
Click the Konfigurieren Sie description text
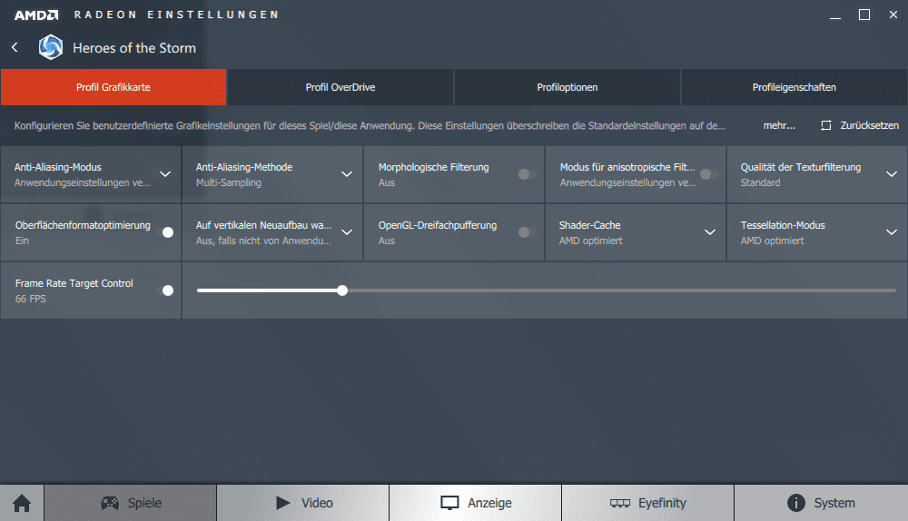point(370,125)
